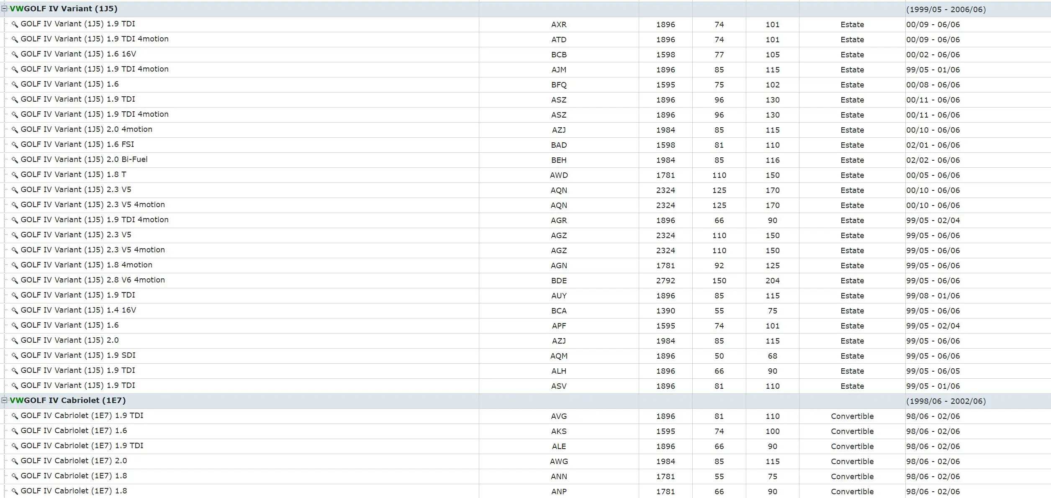
Task: Click magnifier icon of Variant 1.6 APF row
Action: [15, 326]
